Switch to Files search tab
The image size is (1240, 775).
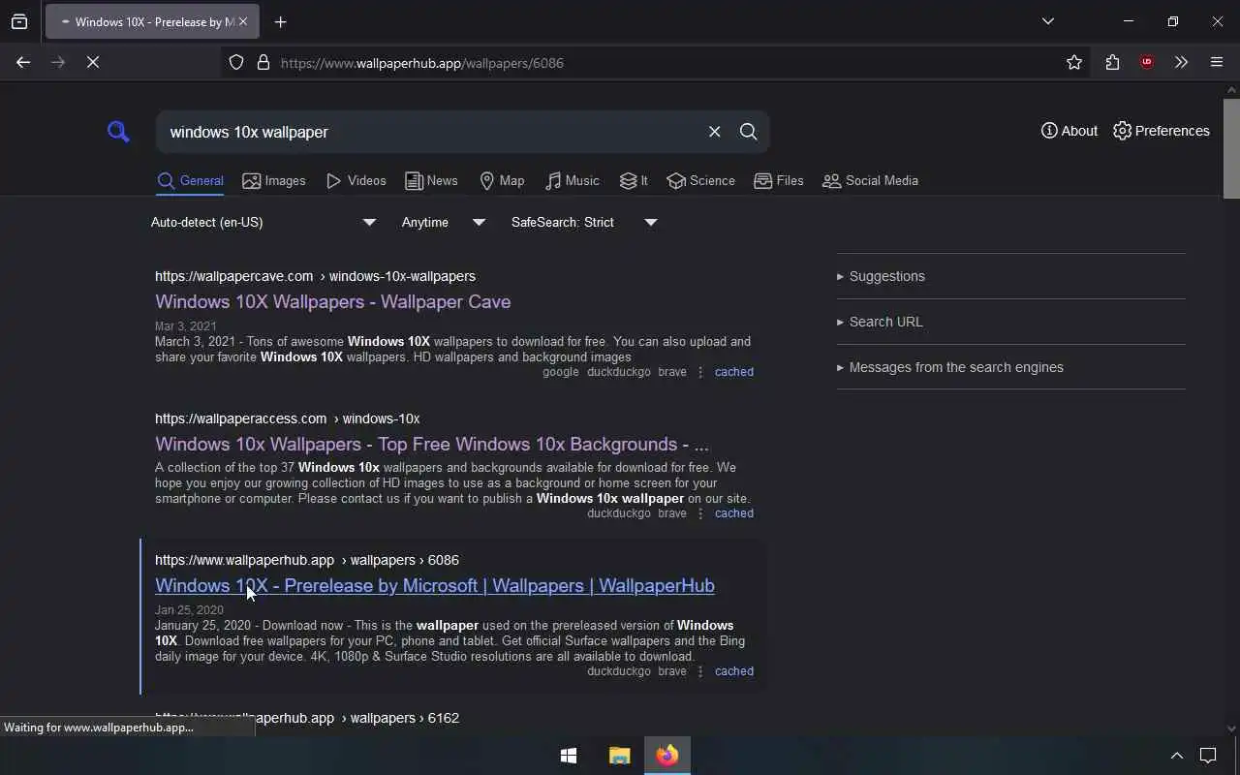[x=779, y=181]
